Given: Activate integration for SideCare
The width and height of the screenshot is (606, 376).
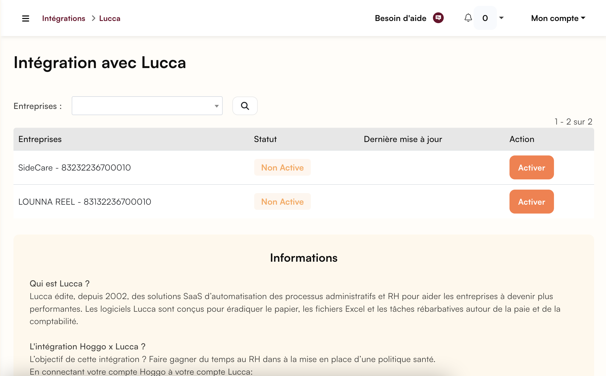Looking at the screenshot, I should pyautogui.click(x=531, y=168).
